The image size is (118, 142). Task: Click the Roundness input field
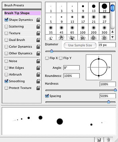tap(72, 76)
